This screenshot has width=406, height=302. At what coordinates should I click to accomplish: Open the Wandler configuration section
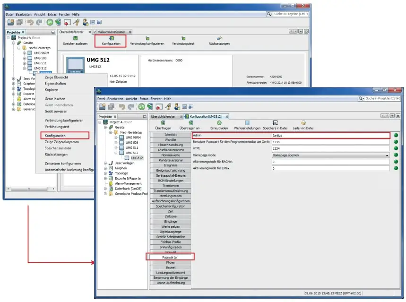pos(171,140)
